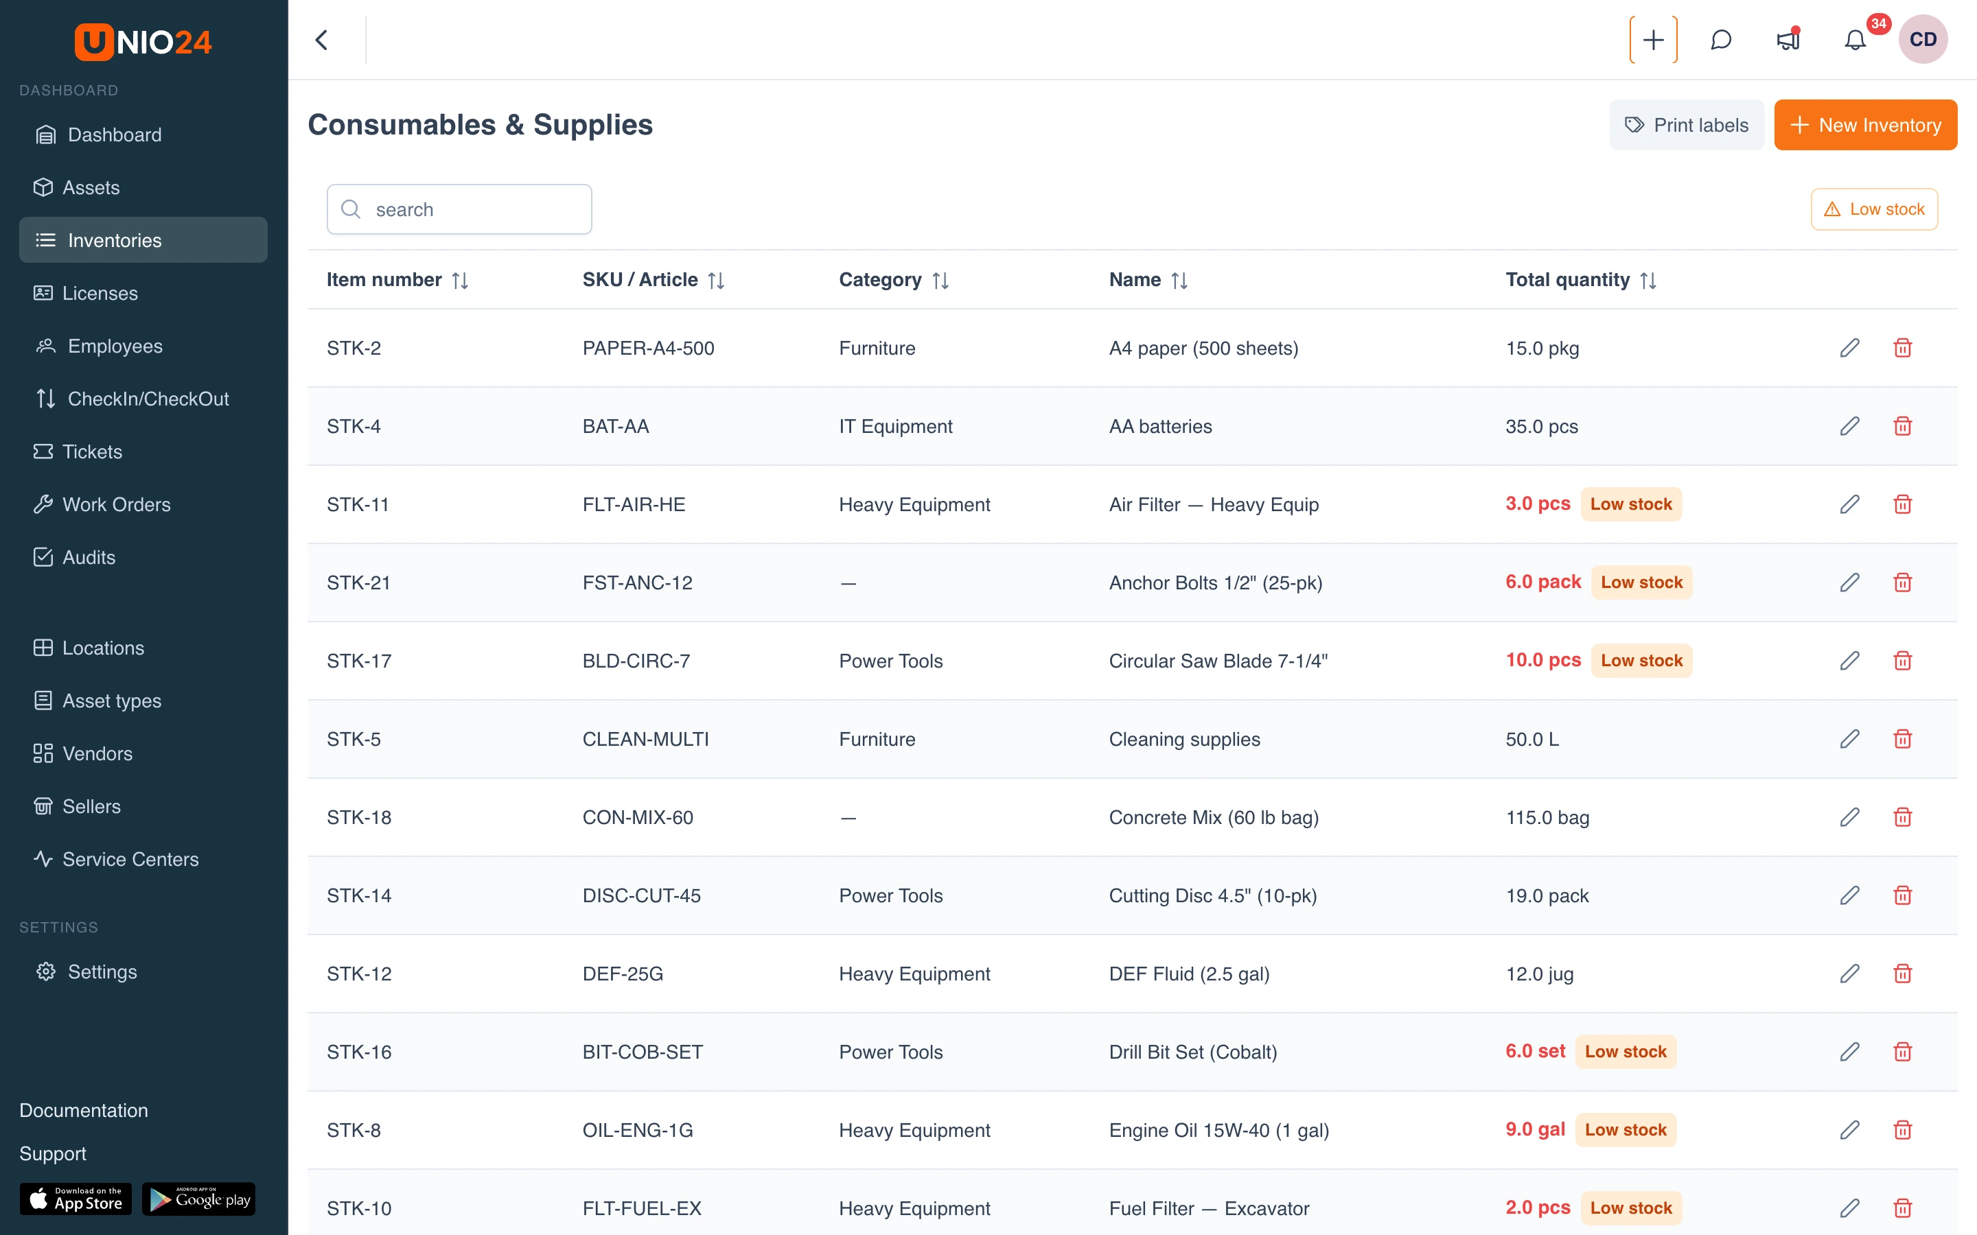Viewport: 1977px width, 1235px height.
Task: Sort by Total quantity column
Action: pyautogui.click(x=1647, y=280)
